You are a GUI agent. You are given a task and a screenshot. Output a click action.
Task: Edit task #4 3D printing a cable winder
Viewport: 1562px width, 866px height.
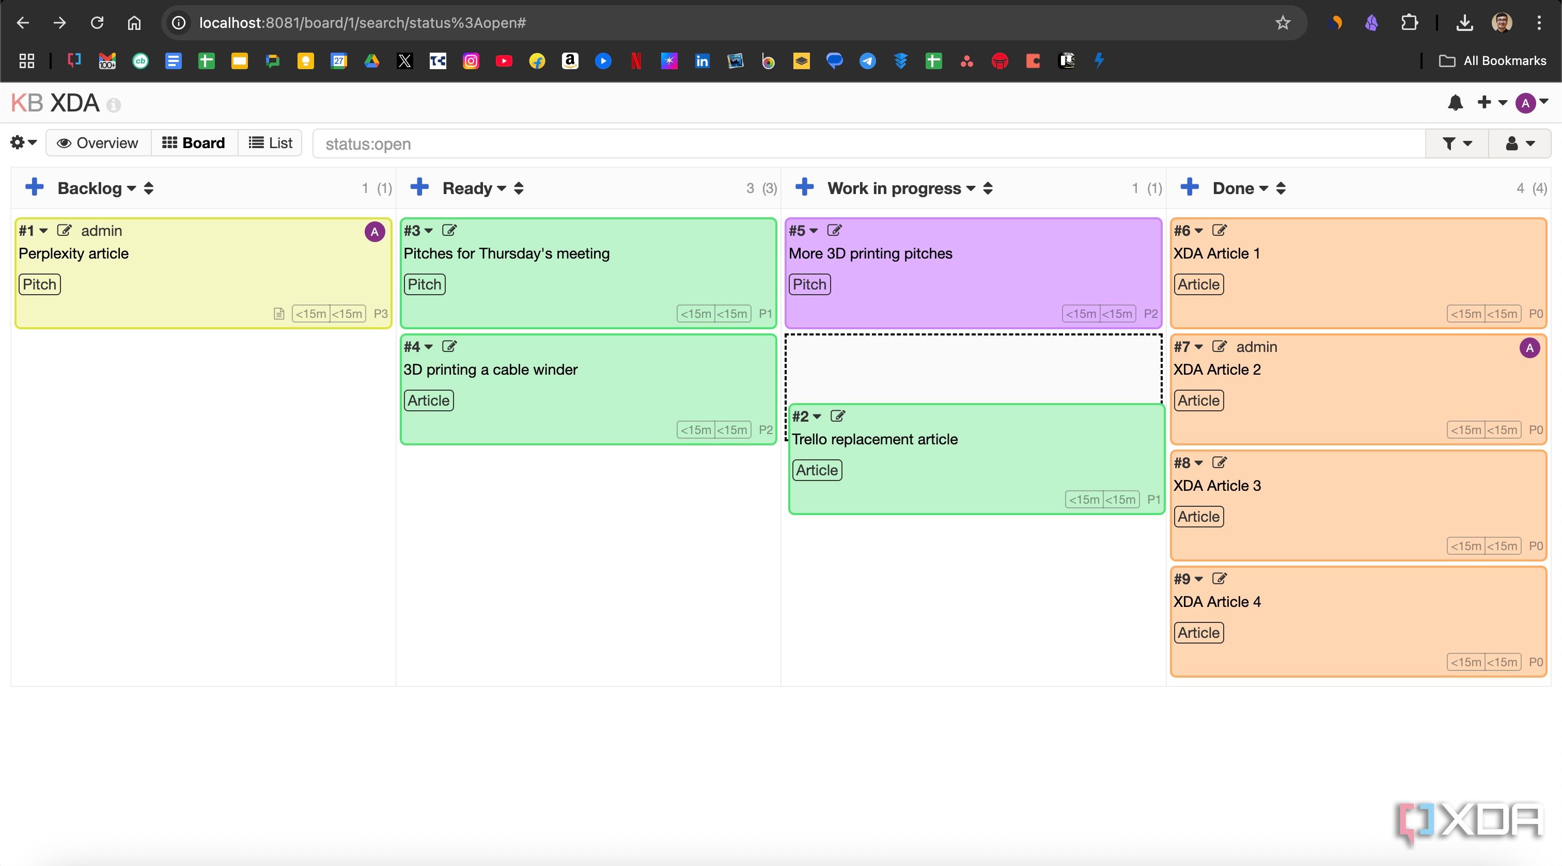pyautogui.click(x=449, y=347)
